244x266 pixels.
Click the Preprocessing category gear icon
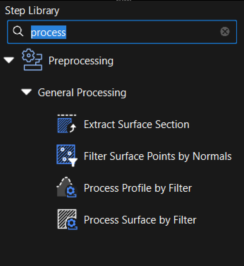point(32,60)
